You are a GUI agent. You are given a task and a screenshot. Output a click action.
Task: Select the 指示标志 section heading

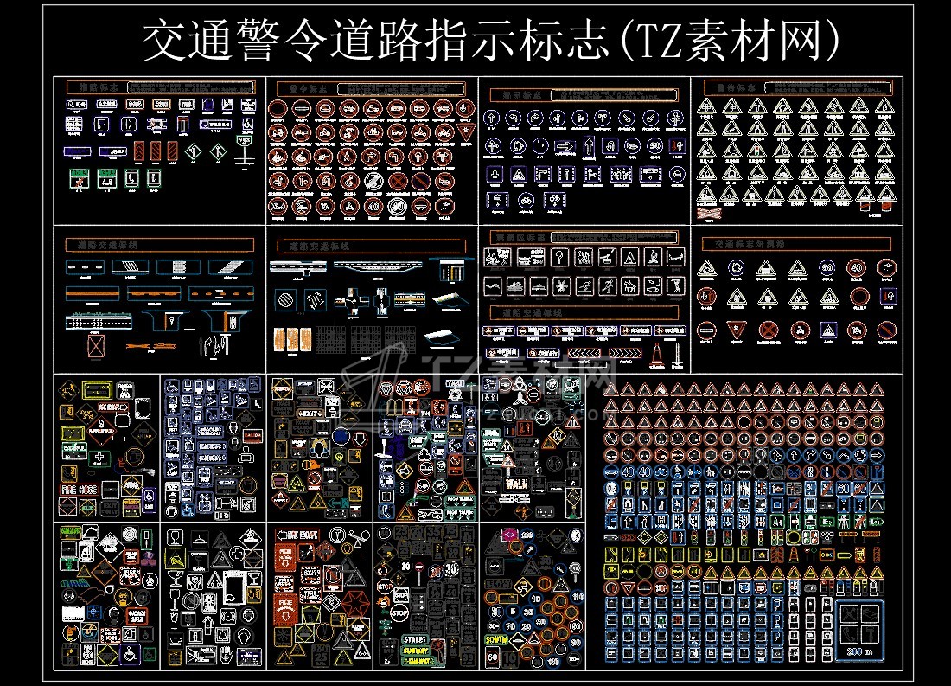(523, 95)
